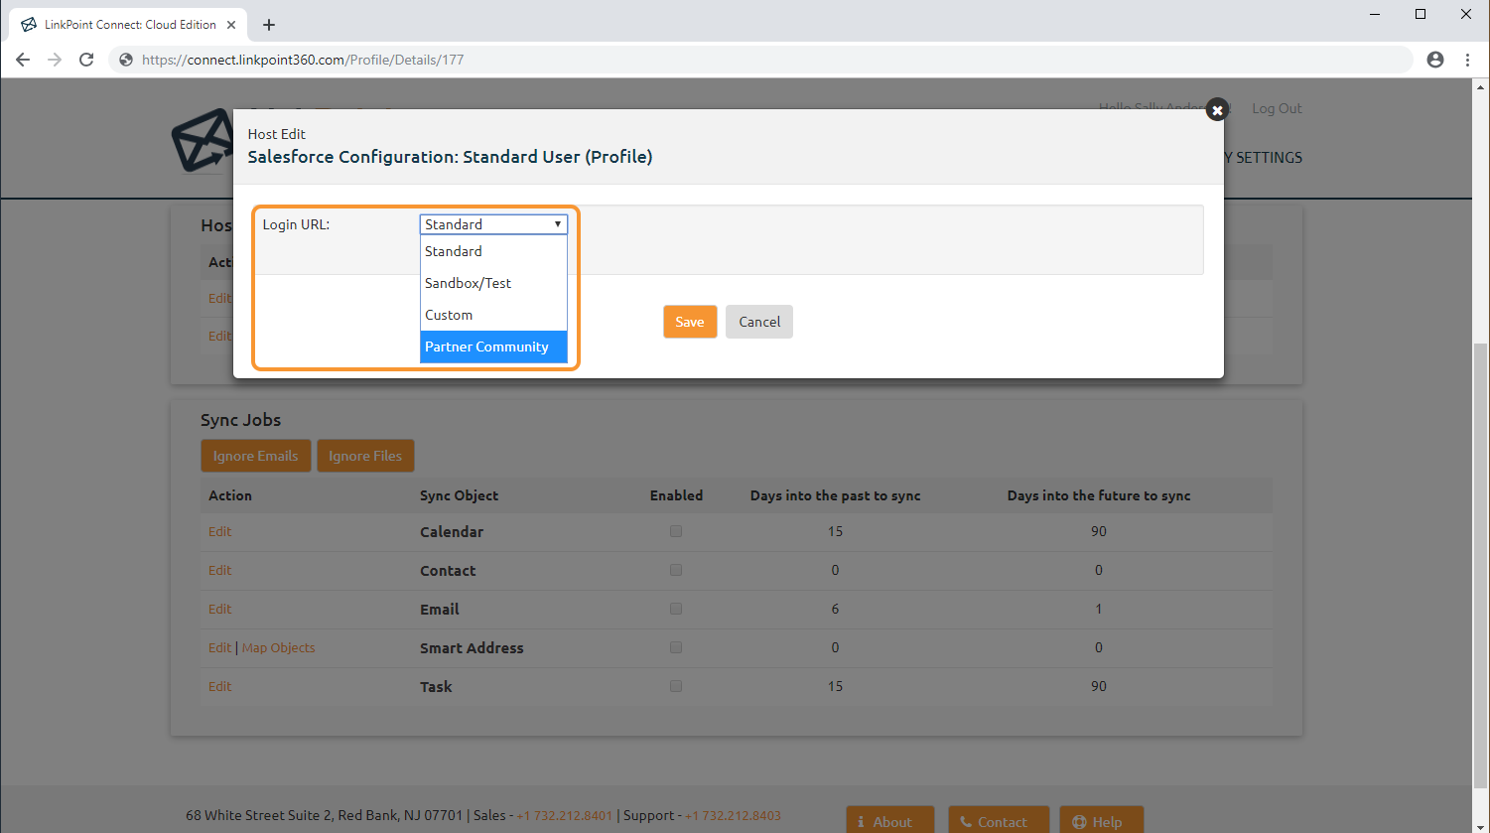Click the scrollbar up arrow
Viewport: 1490px width, 833px height.
[x=1481, y=86]
